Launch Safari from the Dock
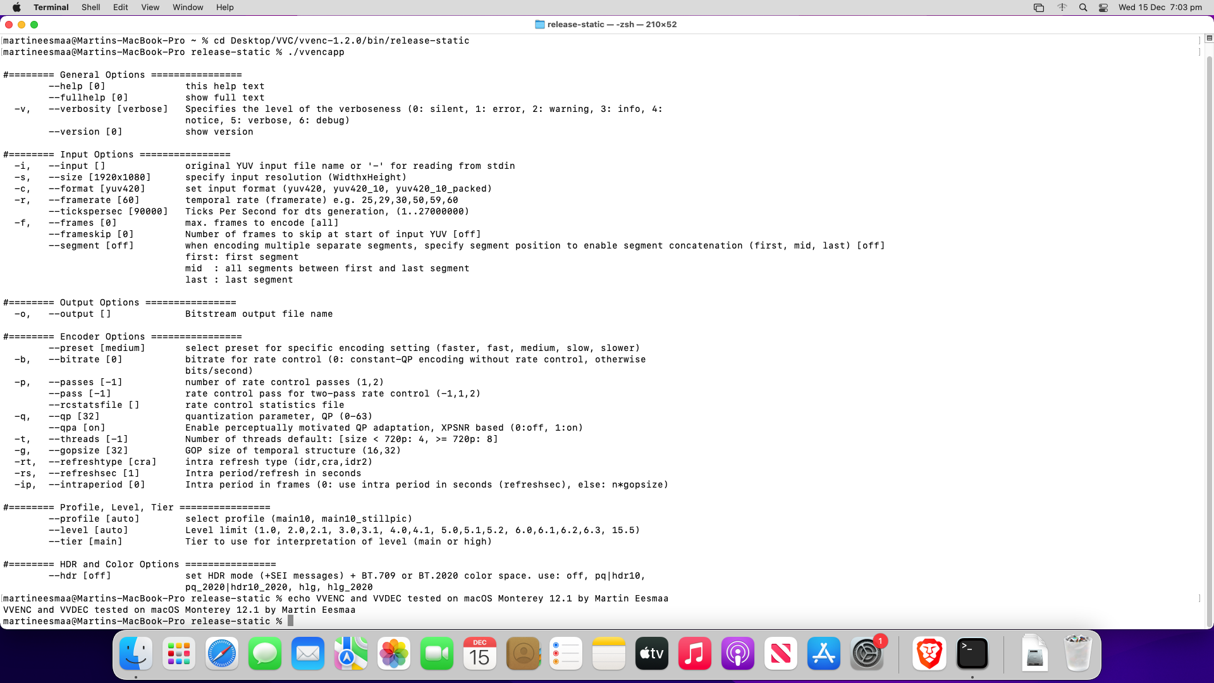Image resolution: width=1214 pixels, height=683 pixels. pyautogui.click(x=222, y=653)
